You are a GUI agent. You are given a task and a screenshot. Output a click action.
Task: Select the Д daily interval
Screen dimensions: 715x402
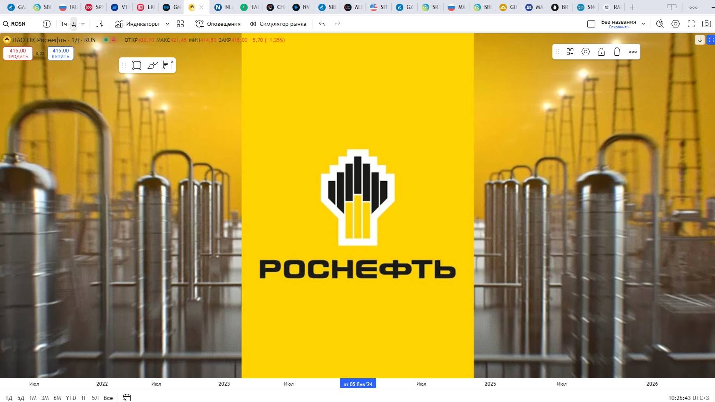click(74, 24)
